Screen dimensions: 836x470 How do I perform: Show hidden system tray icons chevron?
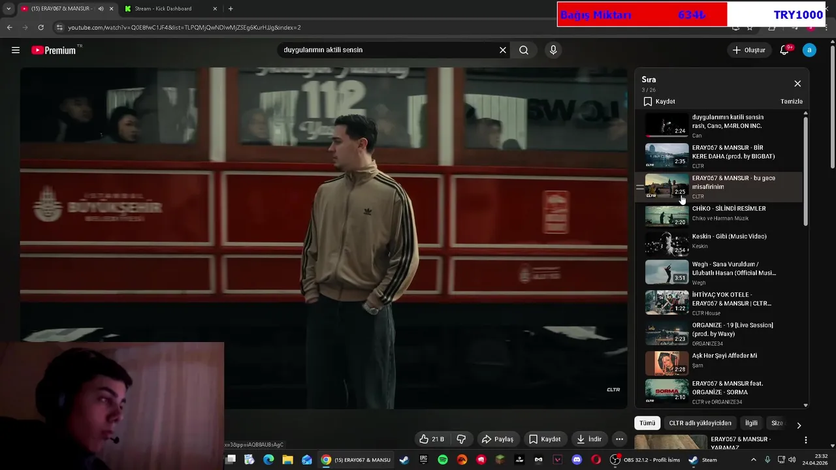[x=753, y=460]
